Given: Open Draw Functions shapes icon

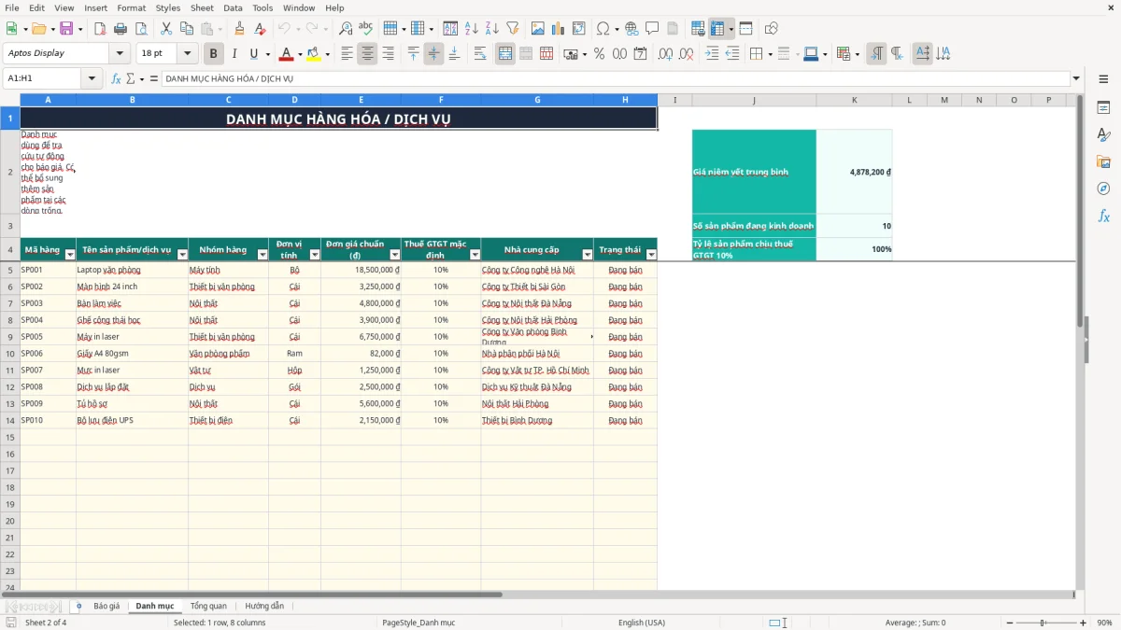Looking at the screenshot, I should [772, 29].
